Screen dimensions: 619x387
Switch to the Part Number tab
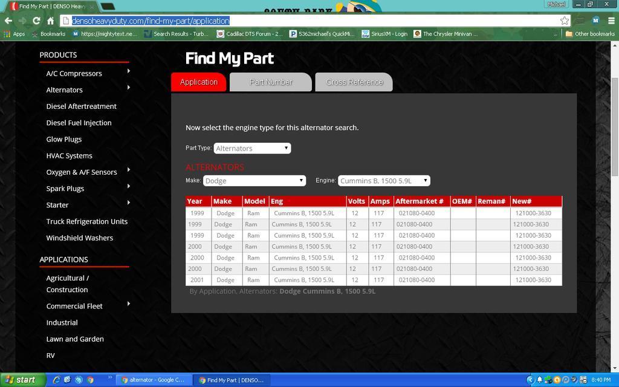[x=271, y=82]
